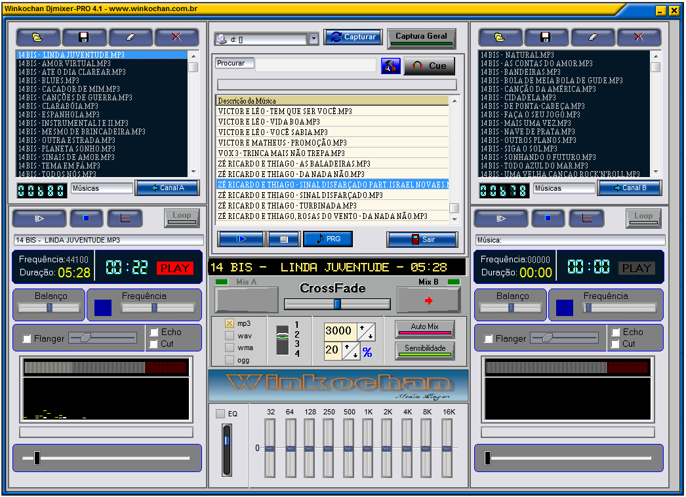
Task: Graph icon button on left deck A
Action: coord(125,218)
